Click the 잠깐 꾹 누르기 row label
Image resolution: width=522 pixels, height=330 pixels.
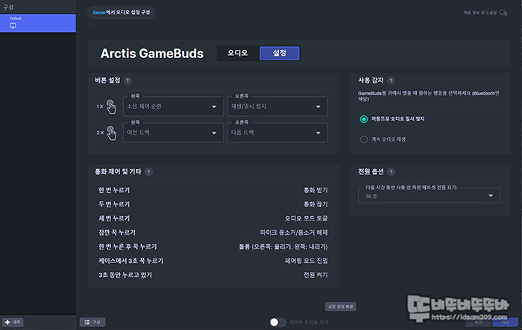click(117, 232)
